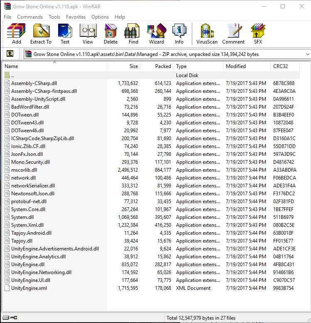The image size is (311, 323).
Task: Launch the Wizard toolbar icon
Action: (x=157, y=31)
